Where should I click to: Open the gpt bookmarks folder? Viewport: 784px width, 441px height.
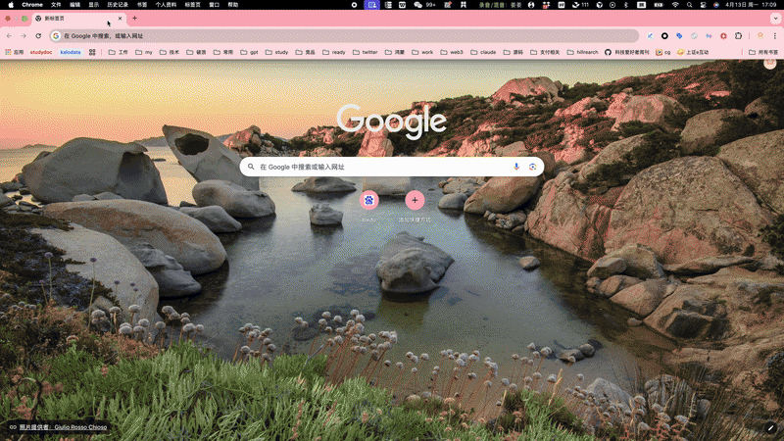click(249, 52)
